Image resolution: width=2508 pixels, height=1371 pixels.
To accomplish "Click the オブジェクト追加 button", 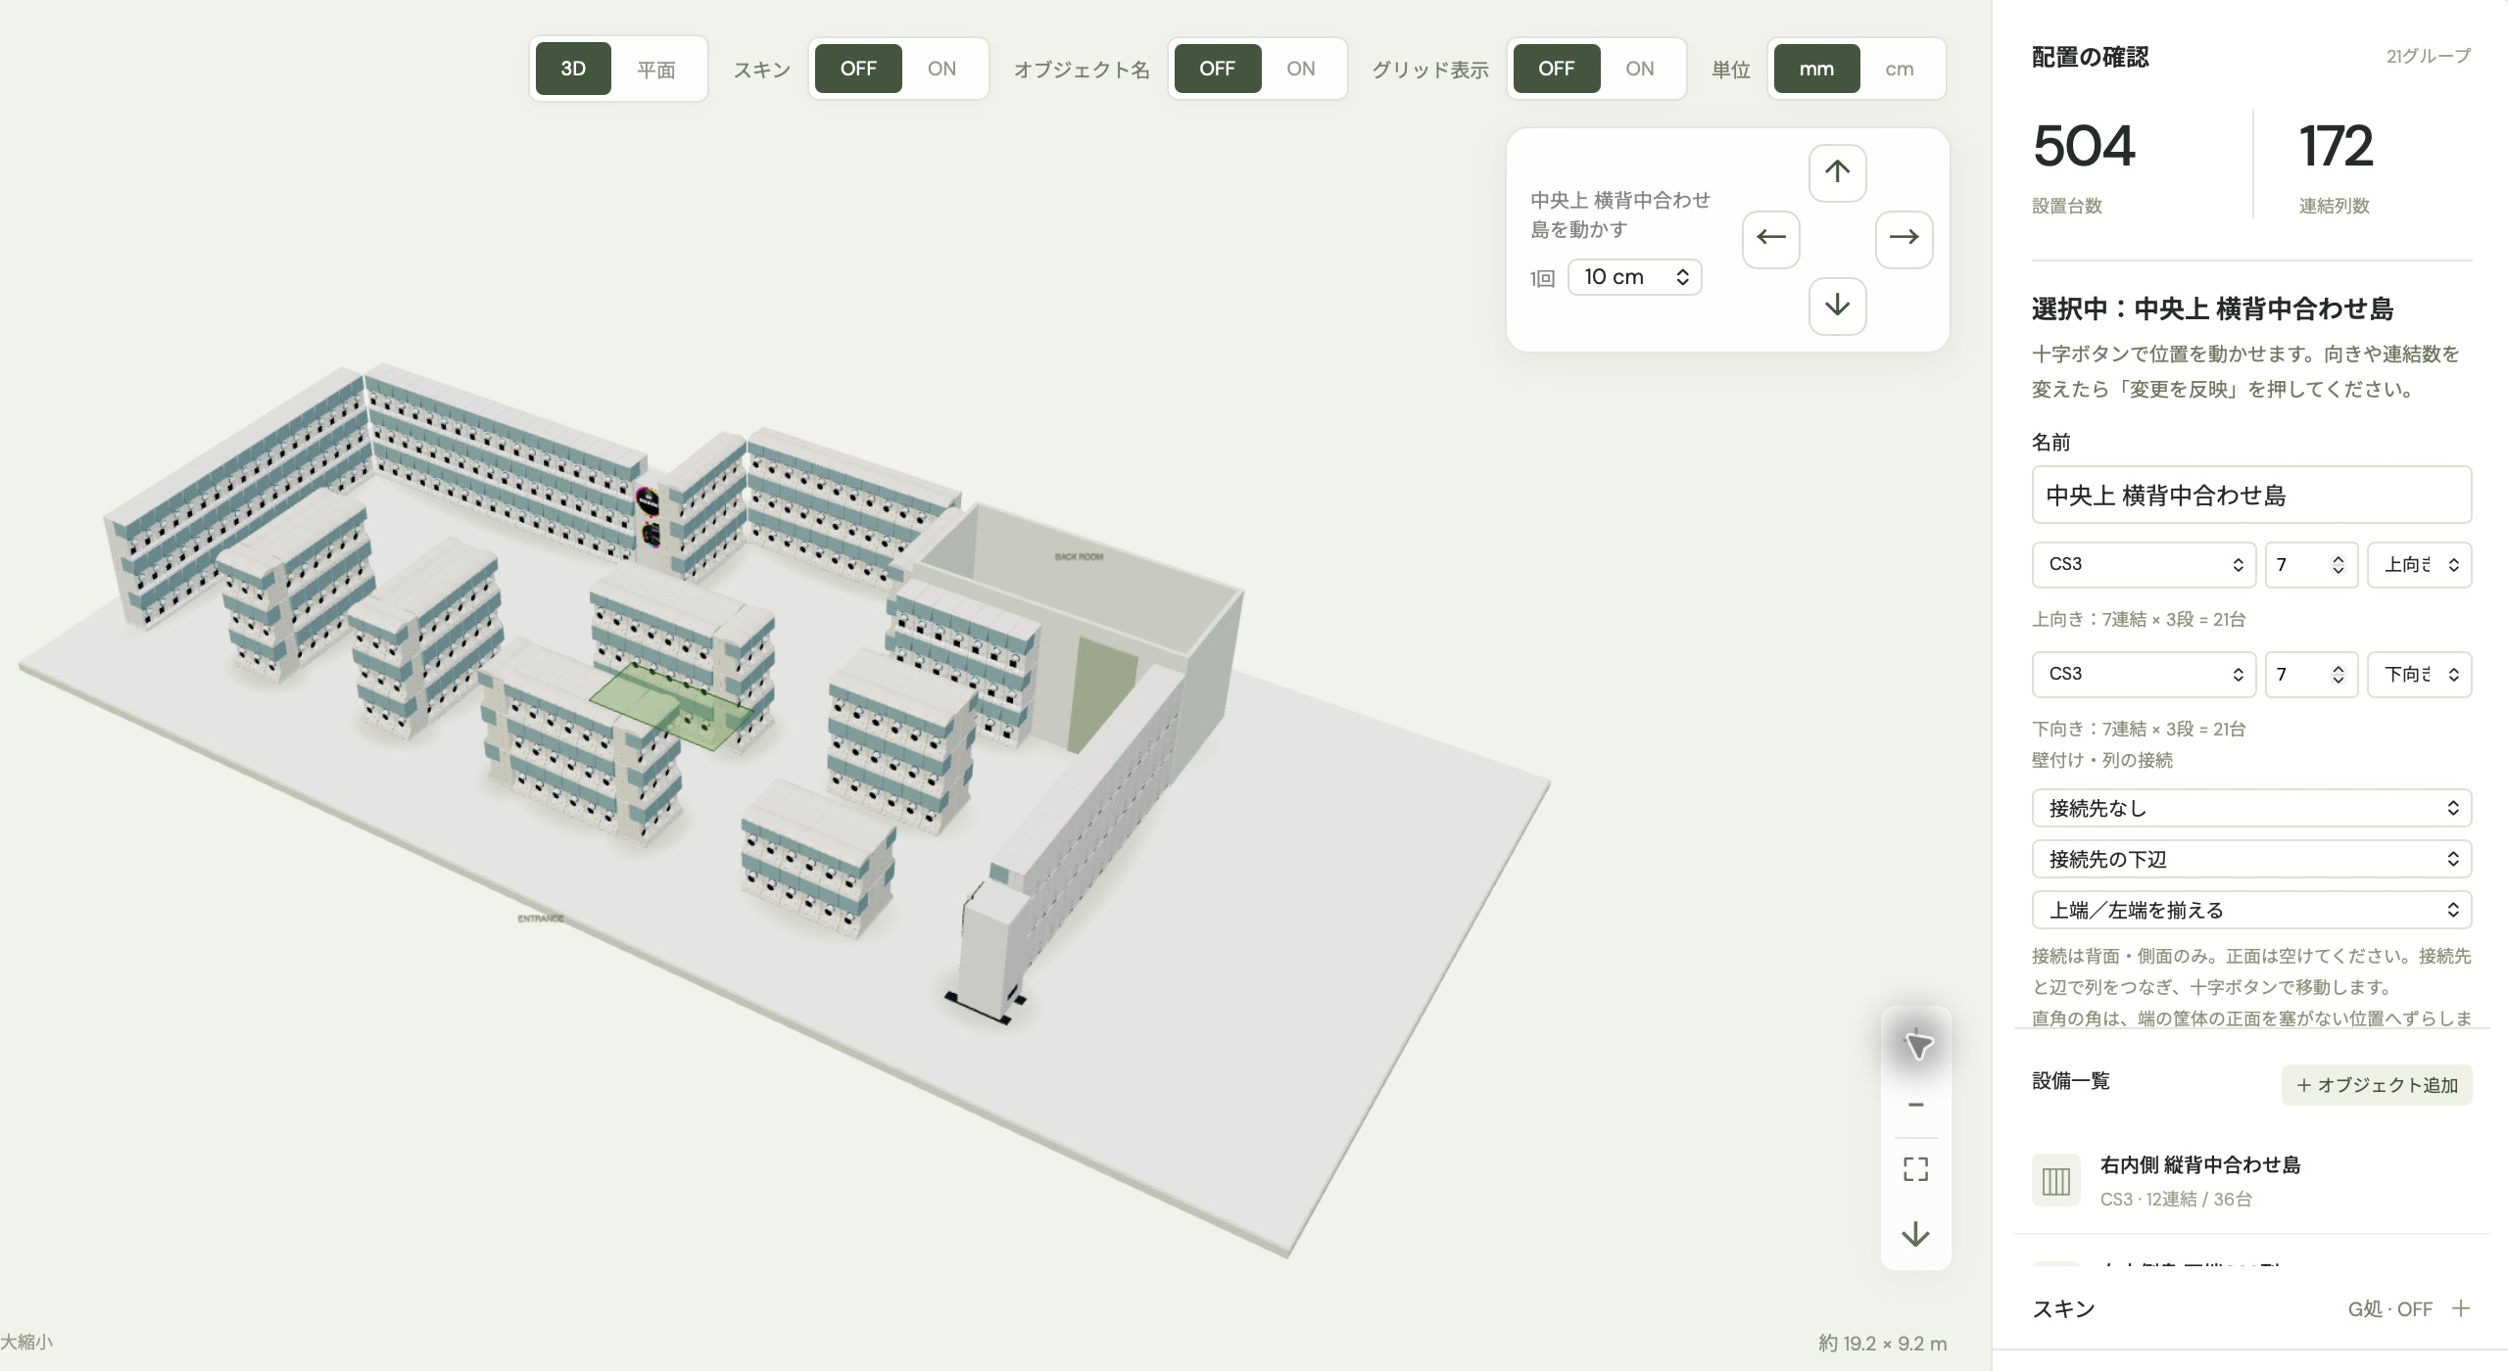I will pyautogui.click(x=2377, y=1085).
